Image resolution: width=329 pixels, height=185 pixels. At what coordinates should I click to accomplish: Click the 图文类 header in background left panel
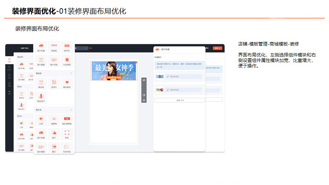(25, 116)
